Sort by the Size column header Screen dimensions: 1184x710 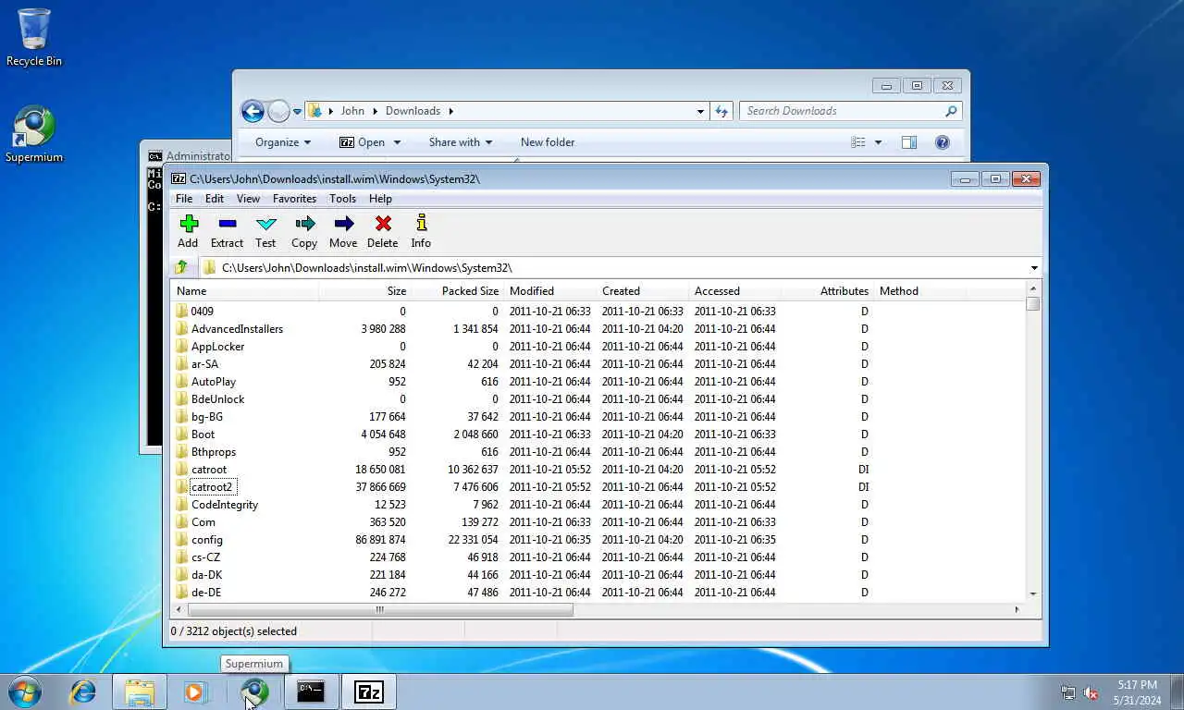tap(364, 291)
